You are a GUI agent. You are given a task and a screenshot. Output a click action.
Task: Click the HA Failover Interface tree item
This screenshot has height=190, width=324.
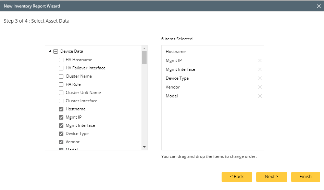click(x=86, y=68)
